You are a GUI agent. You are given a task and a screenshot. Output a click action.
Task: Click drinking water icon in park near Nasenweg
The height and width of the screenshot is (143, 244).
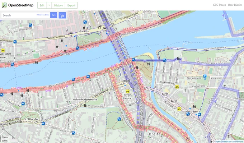pos(119,119)
